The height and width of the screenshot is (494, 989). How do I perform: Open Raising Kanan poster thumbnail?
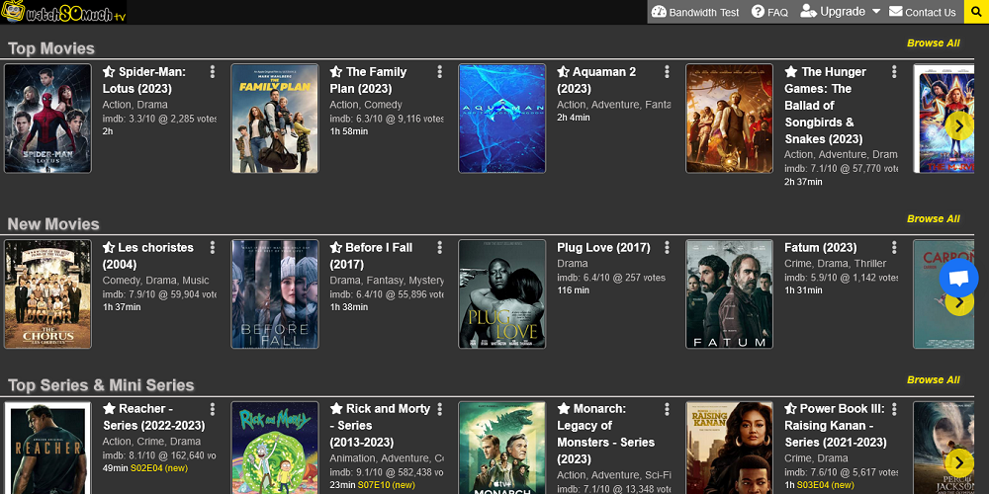click(729, 448)
